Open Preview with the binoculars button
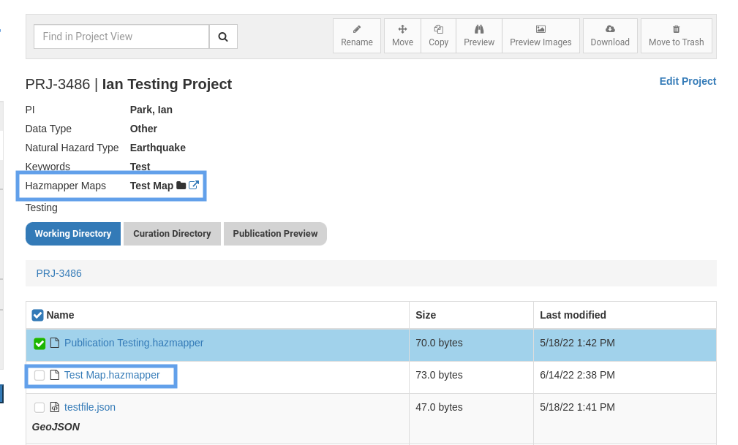Image resolution: width=738 pixels, height=445 pixels. tap(479, 36)
